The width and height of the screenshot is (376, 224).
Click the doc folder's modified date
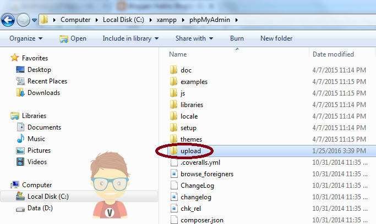click(339, 70)
